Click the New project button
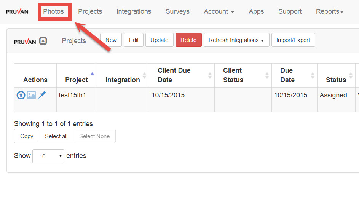The image size is (359, 206). click(x=111, y=40)
